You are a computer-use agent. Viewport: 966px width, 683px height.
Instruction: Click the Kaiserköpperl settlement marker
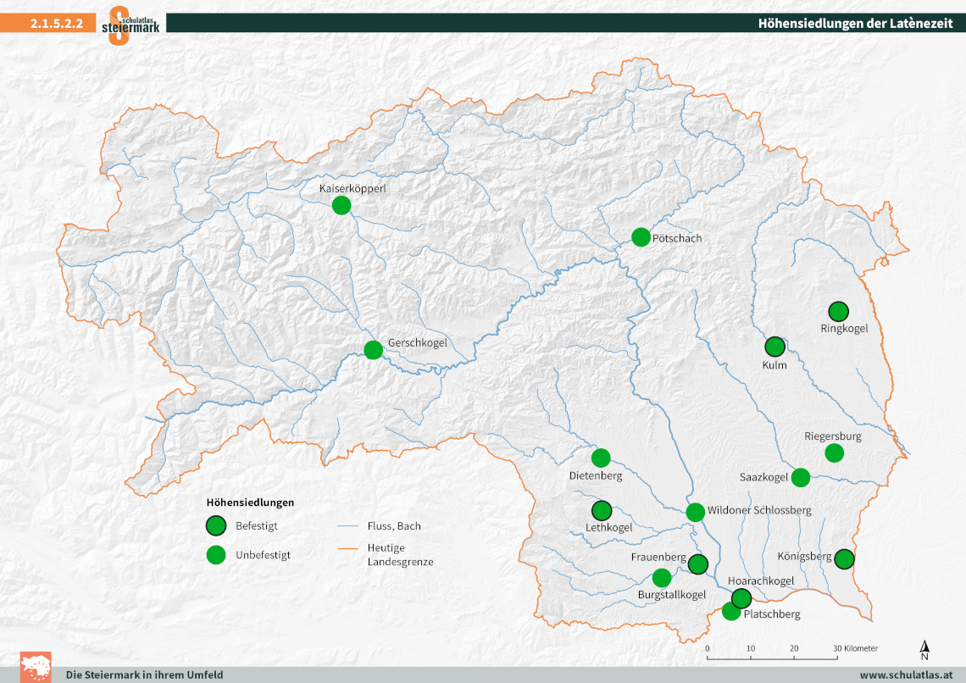tap(341, 205)
